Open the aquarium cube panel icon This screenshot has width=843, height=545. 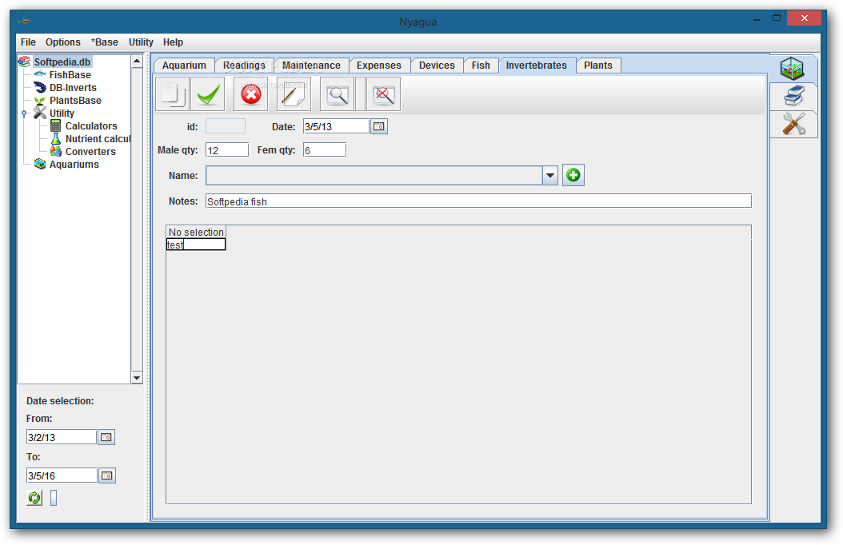(x=793, y=69)
